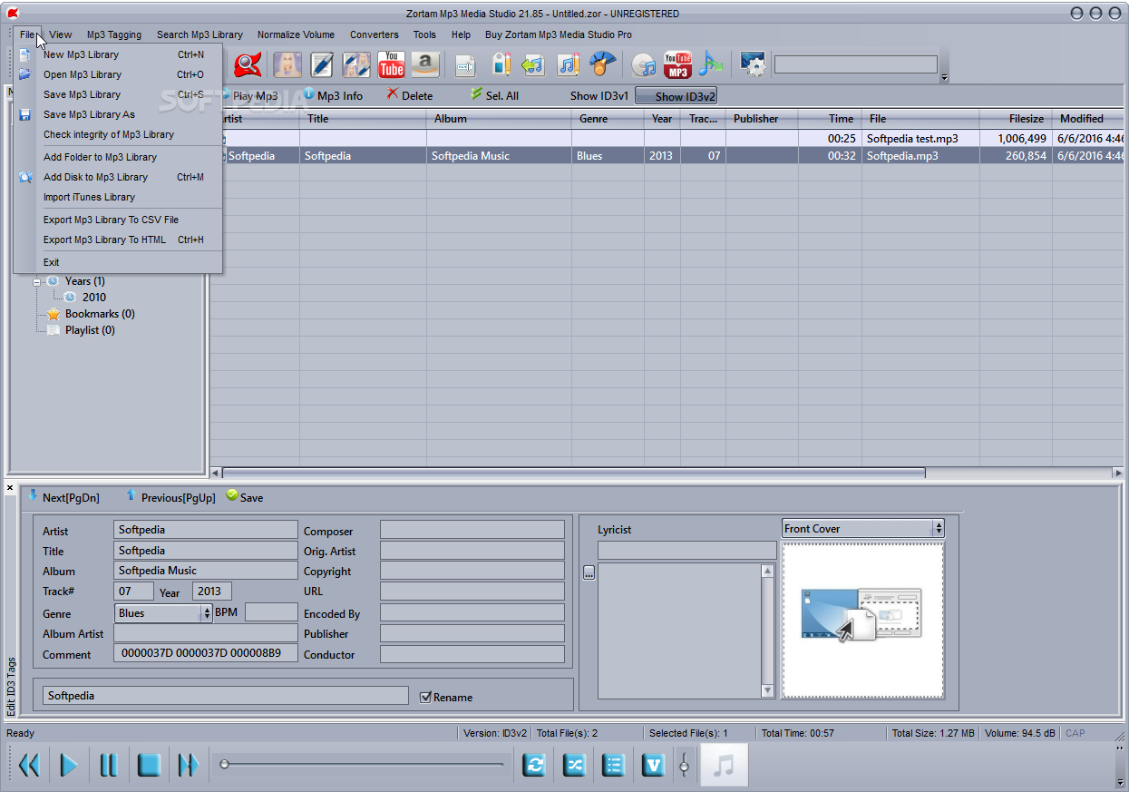Click the picture-with-pencil cover edit icon
This screenshot has height=792, width=1129.
[x=356, y=64]
